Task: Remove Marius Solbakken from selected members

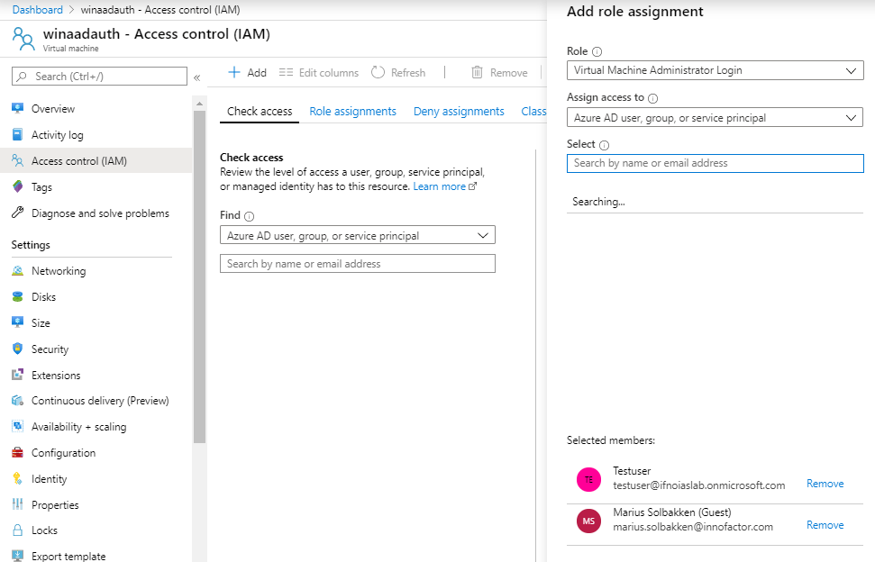Action: coord(825,525)
